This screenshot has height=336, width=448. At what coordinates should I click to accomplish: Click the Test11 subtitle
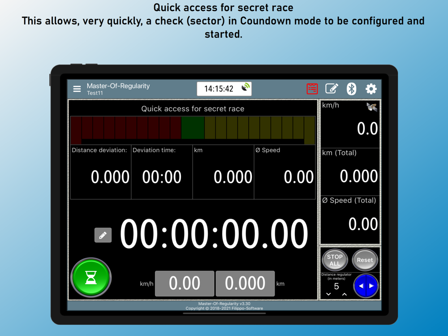coord(95,93)
